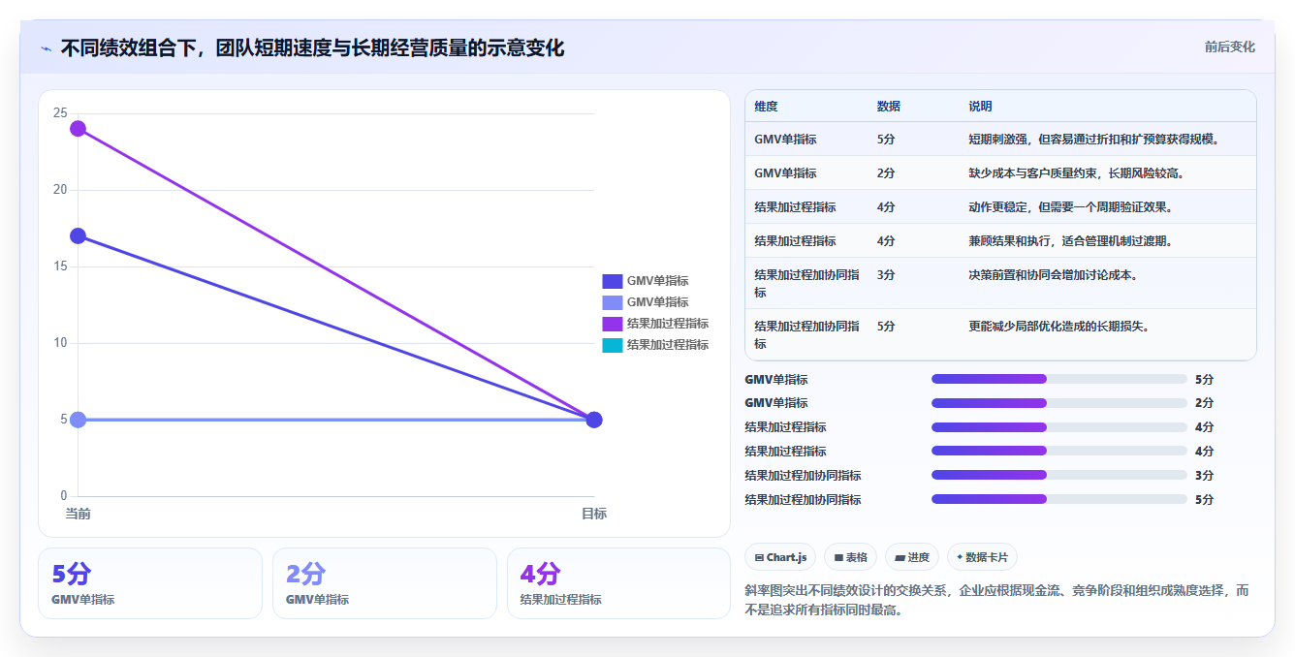Click the Chart.js chip
Screen dimensions: 1295x657
[x=780, y=557]
